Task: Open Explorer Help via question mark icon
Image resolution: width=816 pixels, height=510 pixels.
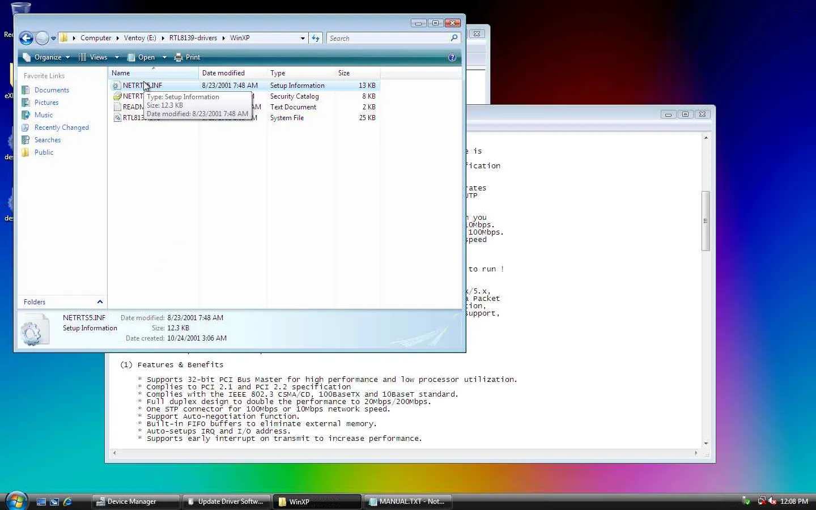Action: point(452,57)
